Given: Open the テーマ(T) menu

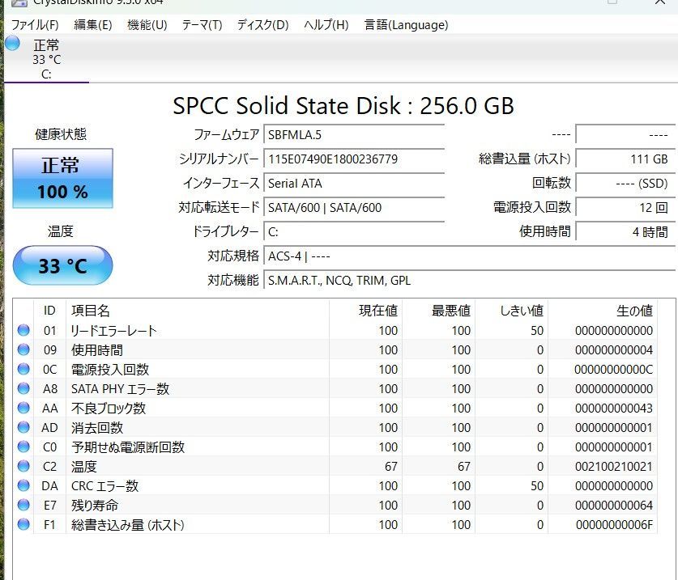Looking at the screenshot, I should (202, 25).
